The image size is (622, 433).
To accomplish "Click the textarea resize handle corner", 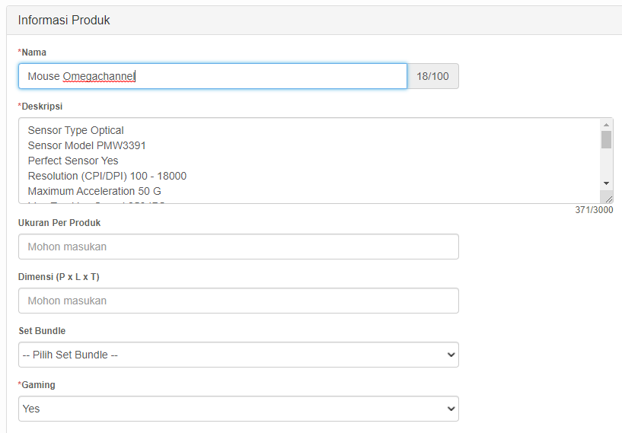I will 608,199.
